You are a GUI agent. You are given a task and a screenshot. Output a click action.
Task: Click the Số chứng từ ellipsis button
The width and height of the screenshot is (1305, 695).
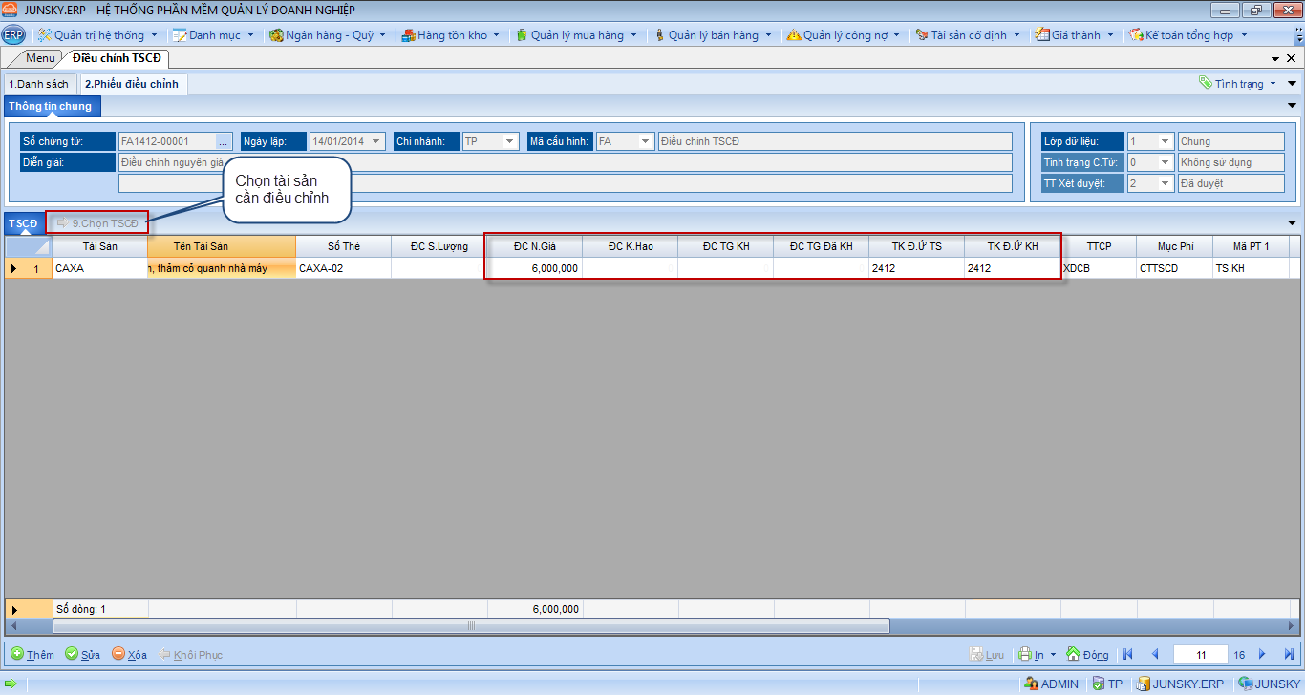[224, 141]
